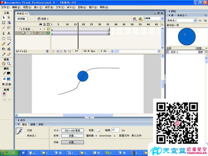Viewport: 208px width, 156px height.
Task: Open the File menu
Action: coord(5,7)
